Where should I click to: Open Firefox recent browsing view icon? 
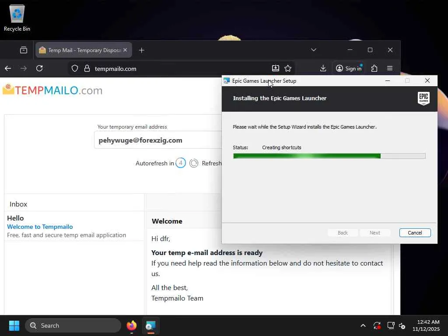pos(24,50)
